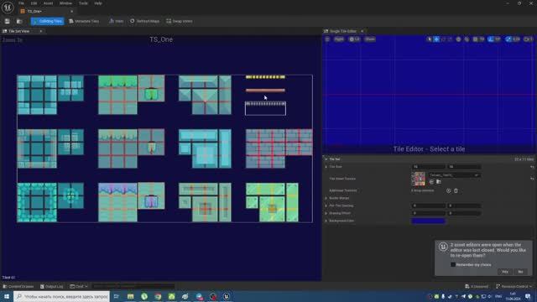The width and height of the screenshot is (537, 302).
Task: Check the Remember my choice box
Action: pos(453,265)
